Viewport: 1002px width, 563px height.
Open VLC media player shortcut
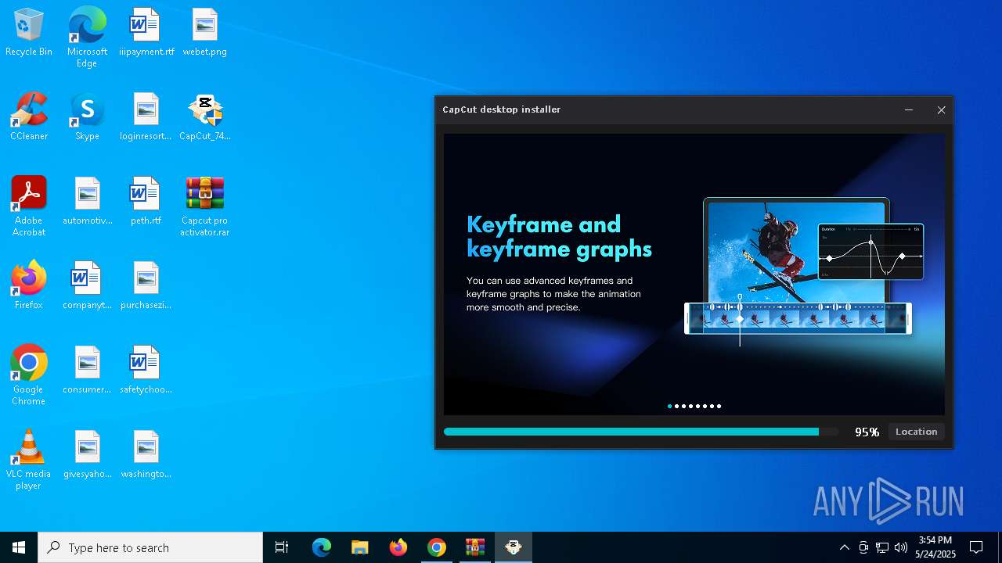pyautogui.click(x=29, y=460)
